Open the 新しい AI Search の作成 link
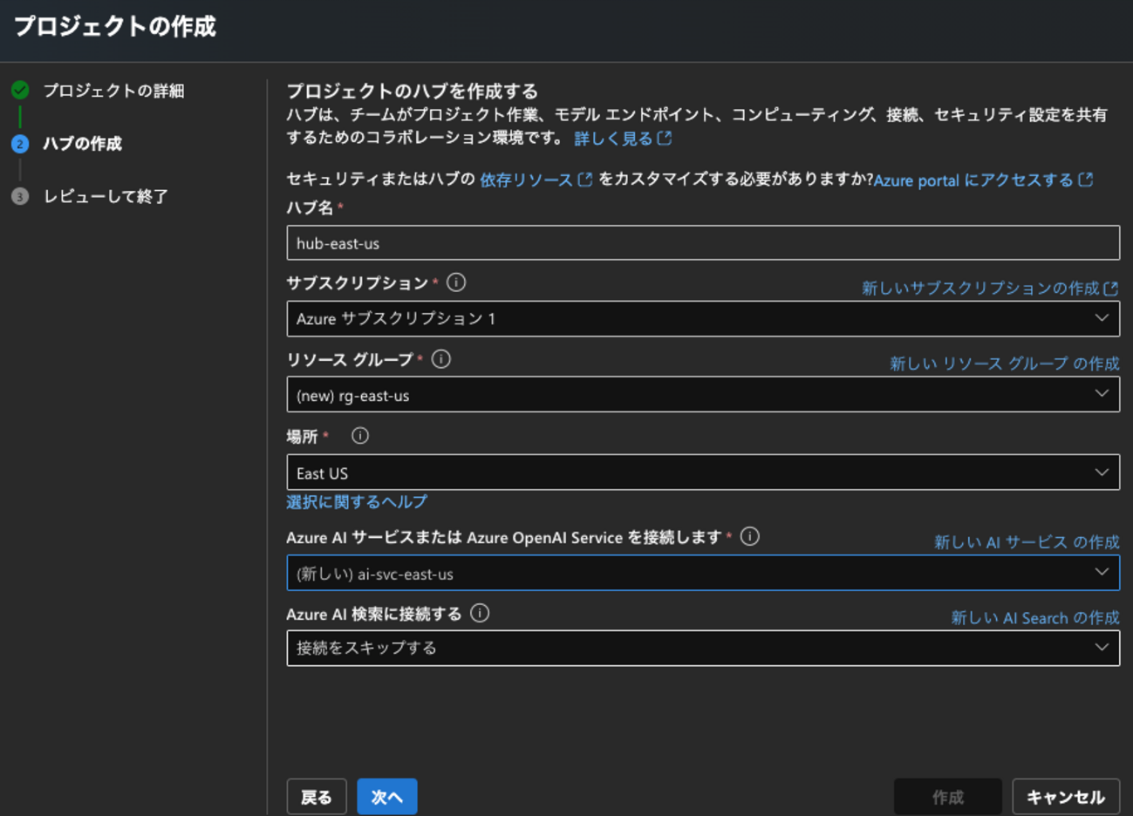 (1034, 617)
